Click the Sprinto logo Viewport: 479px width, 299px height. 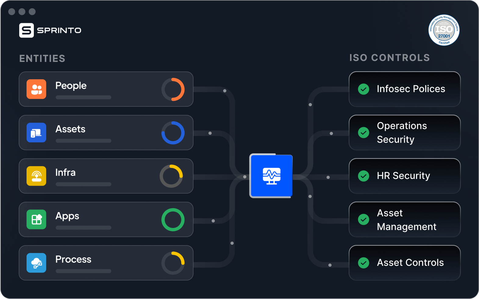pos(50,30)
